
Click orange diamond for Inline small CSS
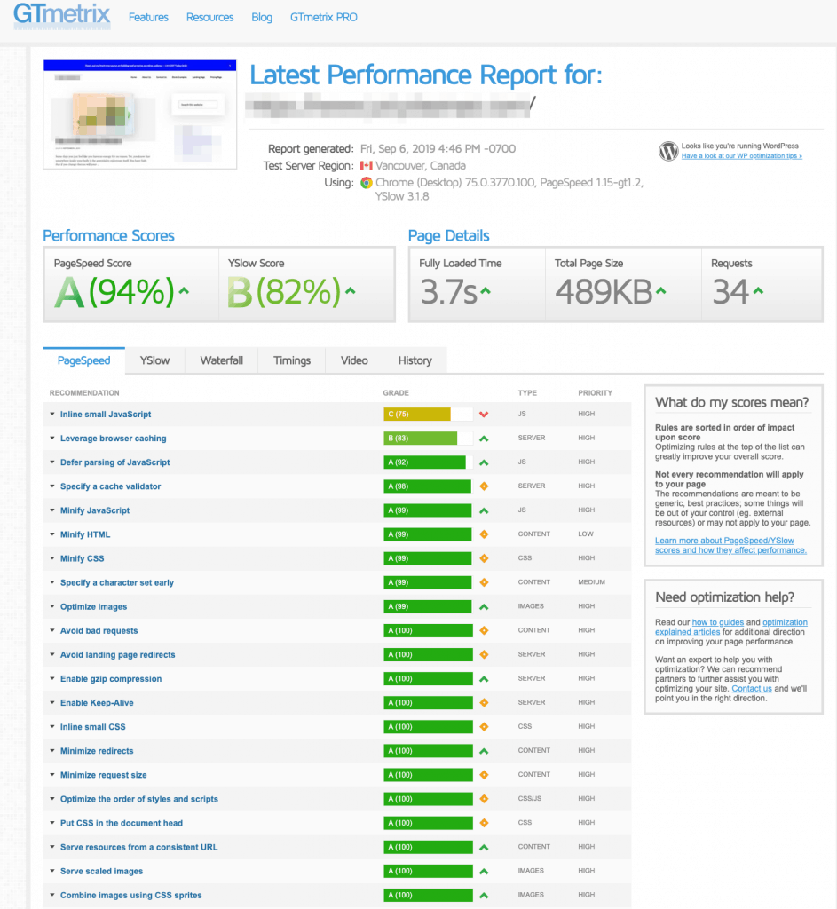[484, 727]
